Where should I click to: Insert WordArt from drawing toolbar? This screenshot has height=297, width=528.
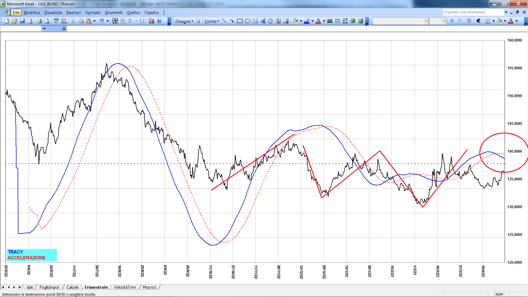(x=263, y=21)
